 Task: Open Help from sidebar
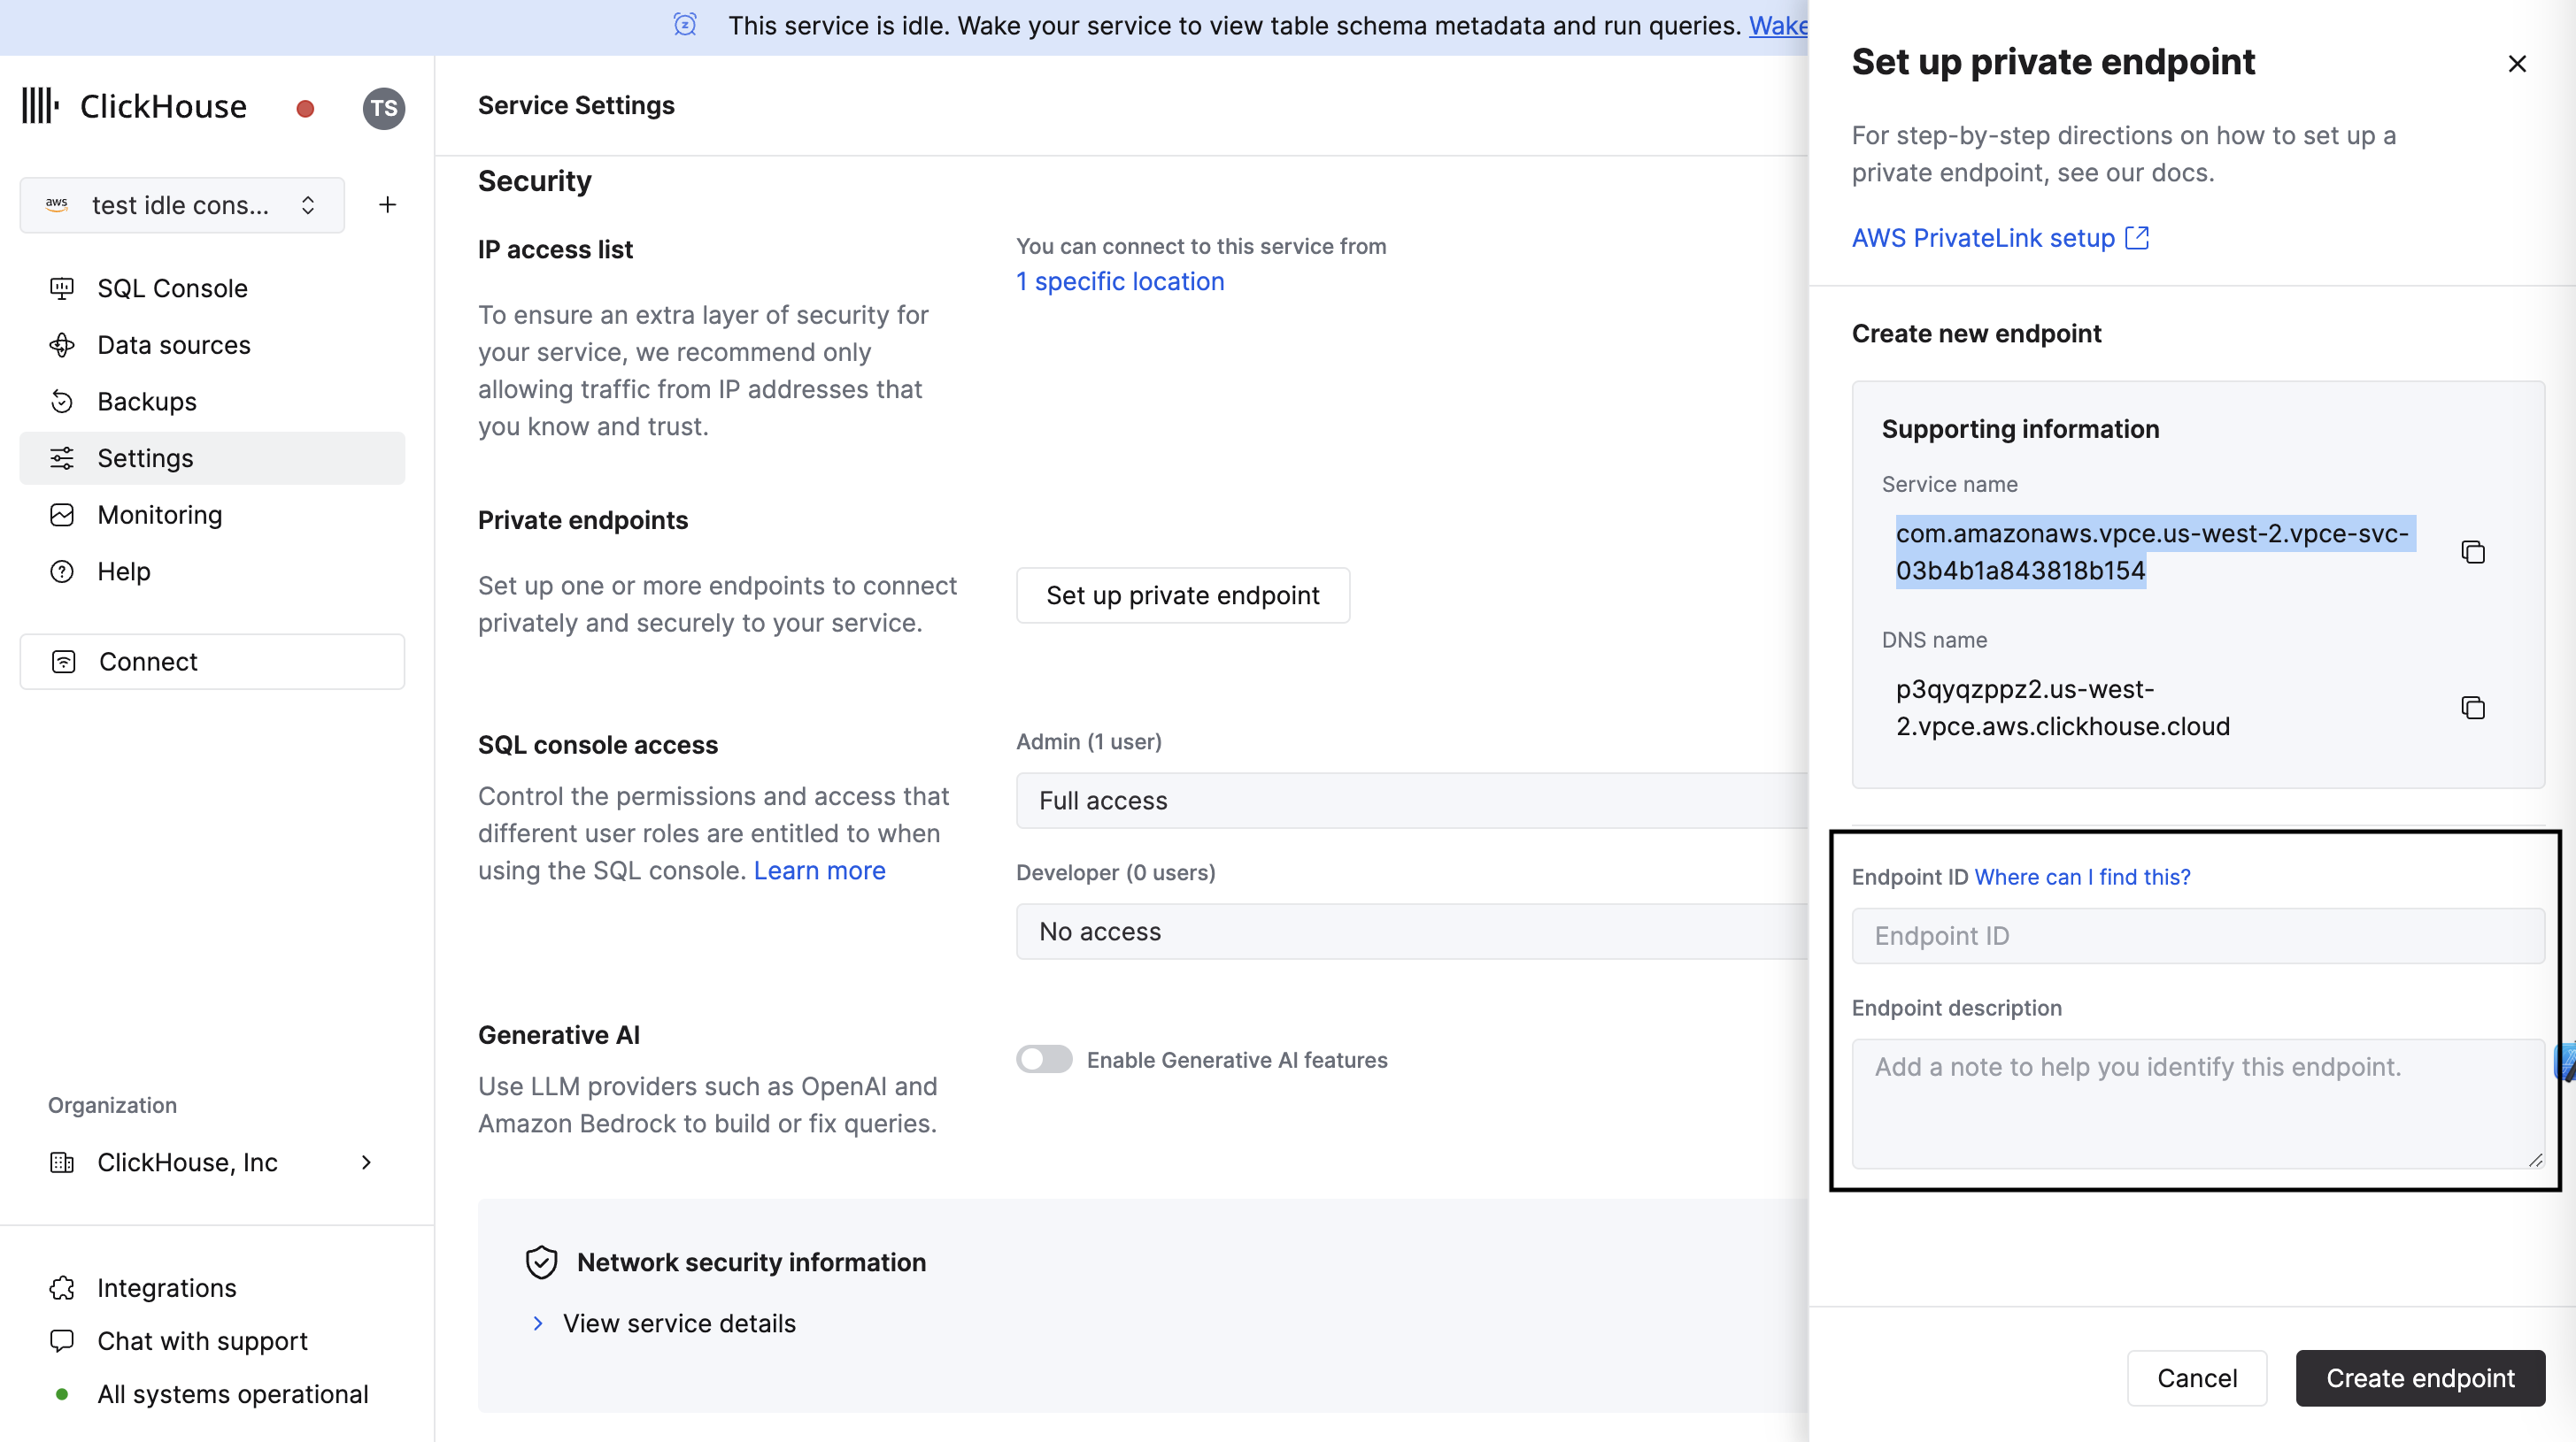(124, 571)
